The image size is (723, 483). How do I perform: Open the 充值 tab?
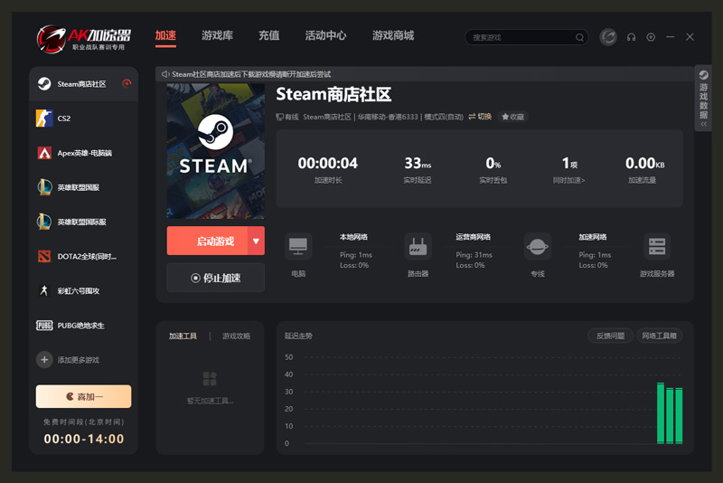[268, 35]
